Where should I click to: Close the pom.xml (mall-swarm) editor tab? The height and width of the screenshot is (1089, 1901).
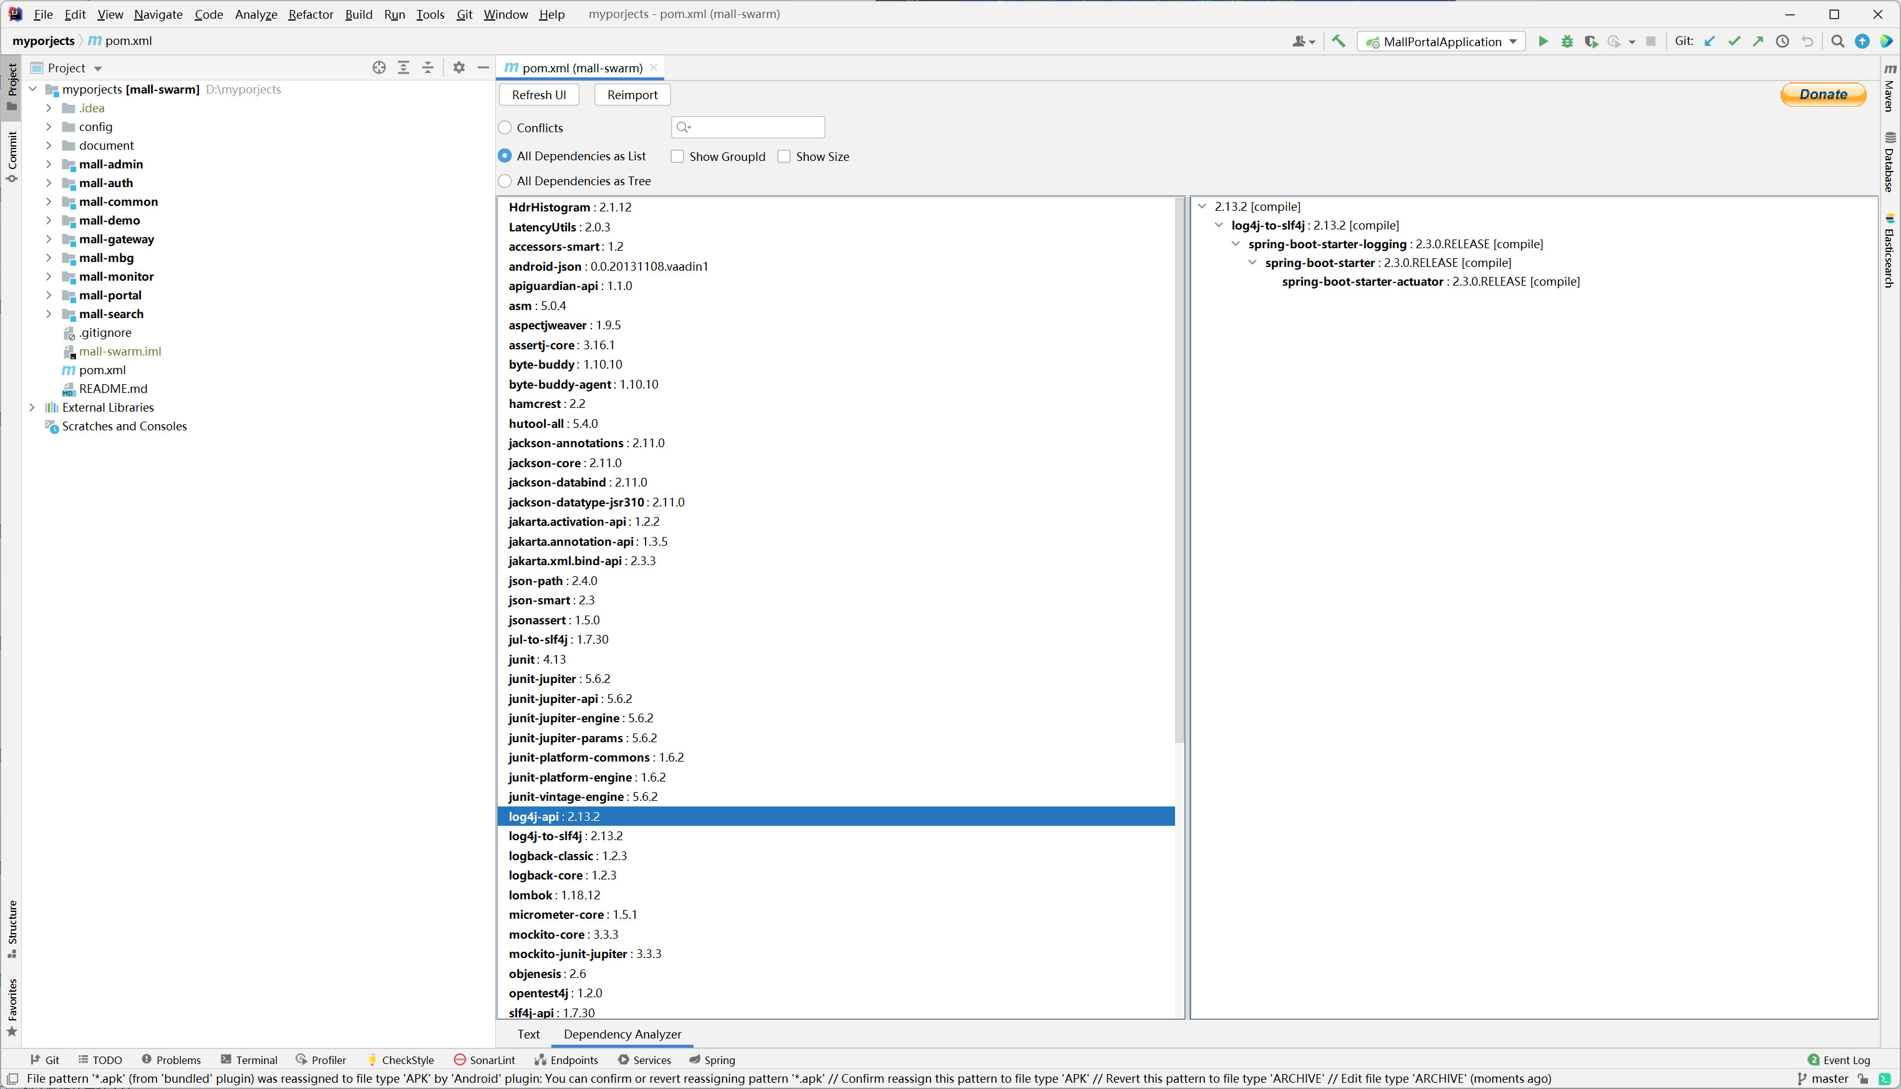tap(654, 67)
